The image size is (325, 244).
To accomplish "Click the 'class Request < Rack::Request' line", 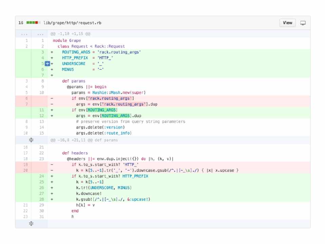I will (91, 46).
